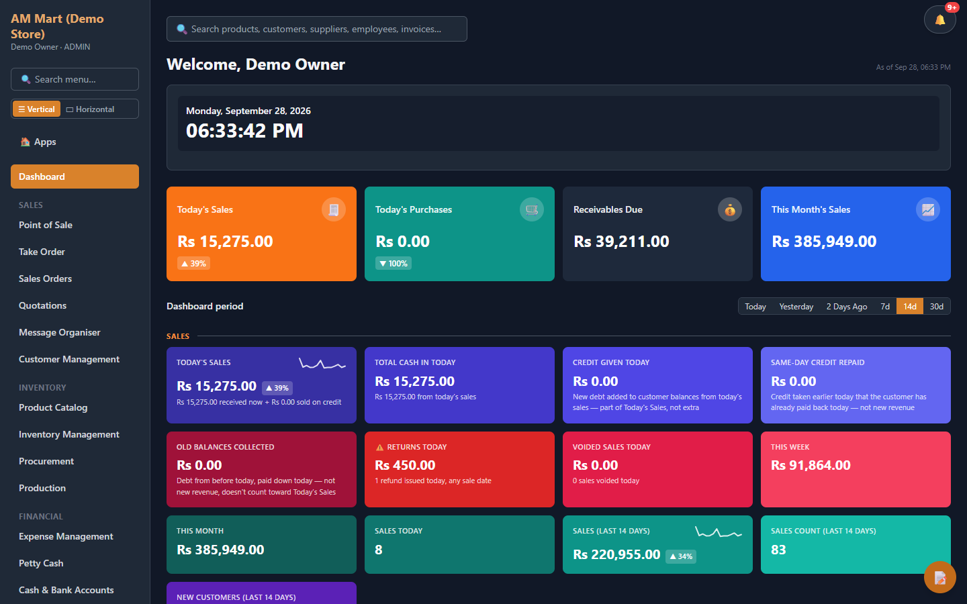
Task: Click the AM Mart (Demo Store) title
Action: pos(57,26)
